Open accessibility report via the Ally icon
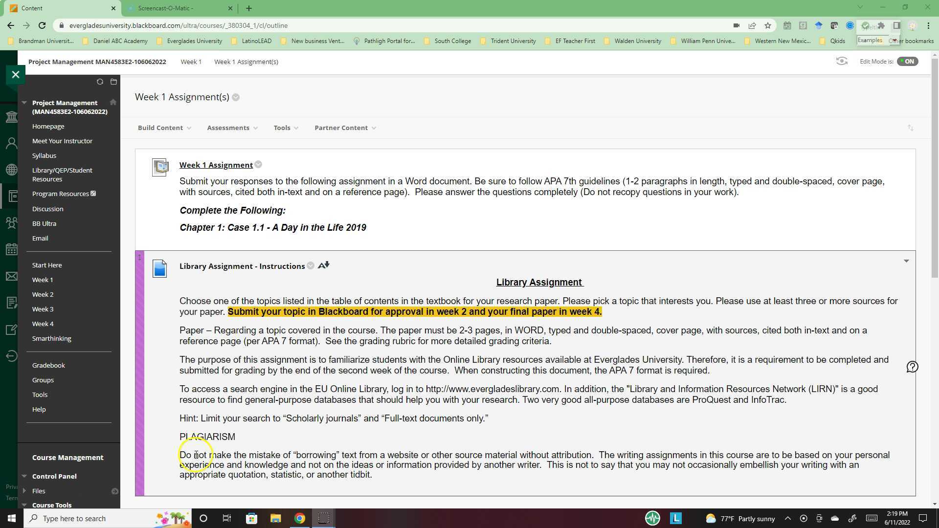 click(x=323, y=265)
